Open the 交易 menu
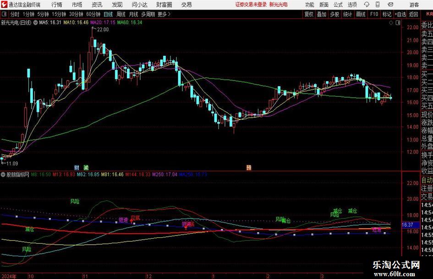The width and height of the screenshot is (433, 279). (186, 5)
